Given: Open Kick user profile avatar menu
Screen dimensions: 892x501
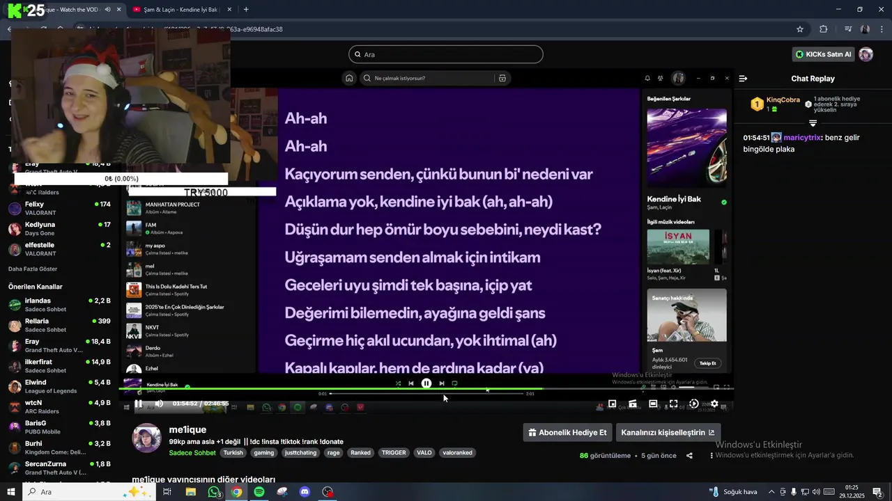Looking at the screenshot, I should [x=866, y=54].
